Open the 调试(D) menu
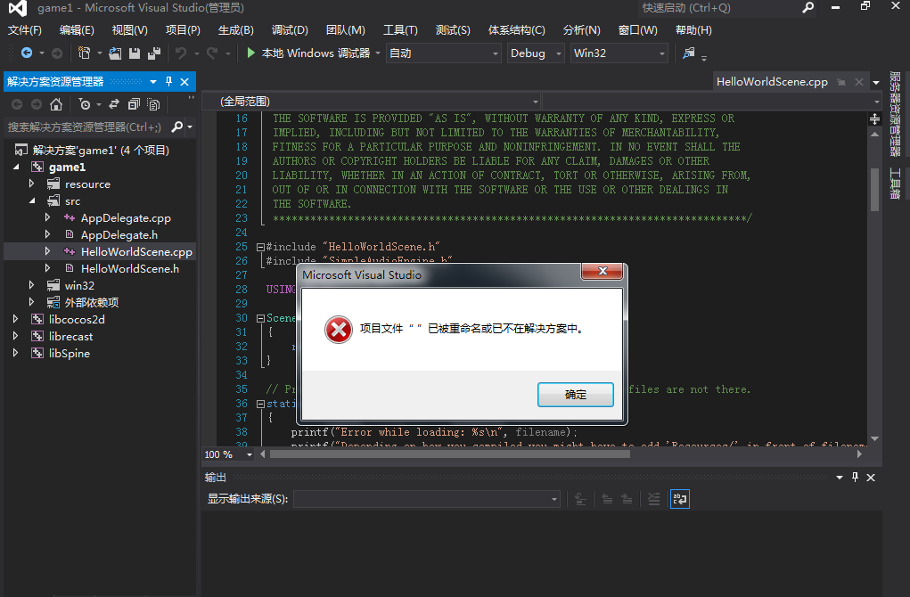Viewport: 910px width, 597px height. click(x=290, y=30)
